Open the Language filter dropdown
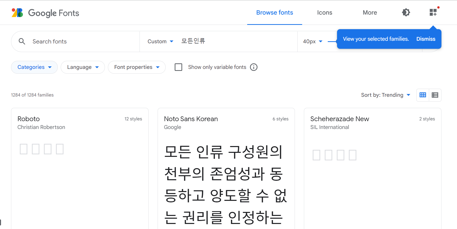Screen dimensions: 457x229 83,67
